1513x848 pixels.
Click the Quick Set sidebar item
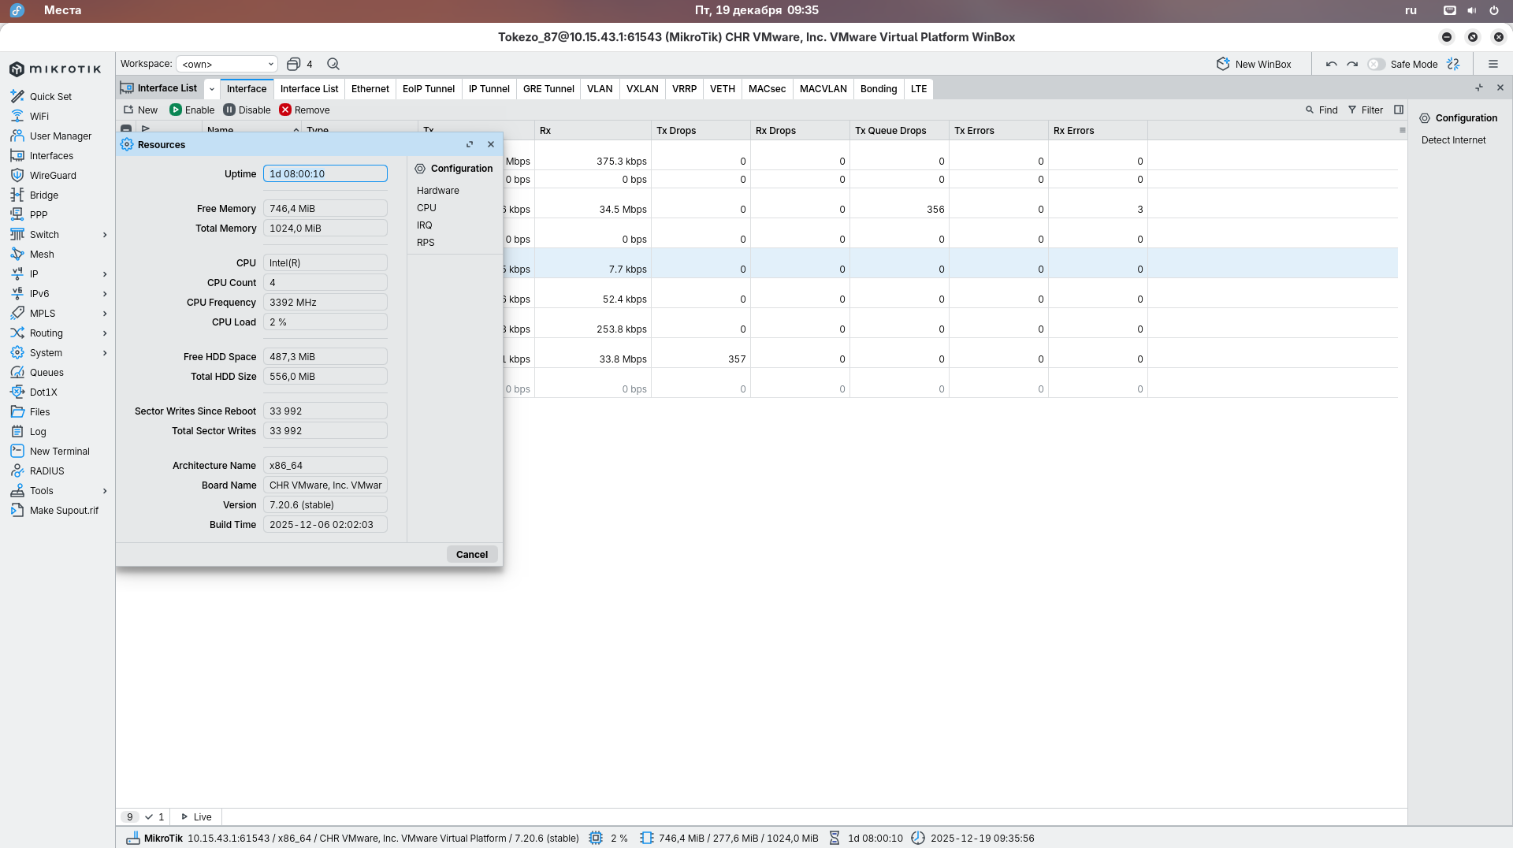(50, 96)
